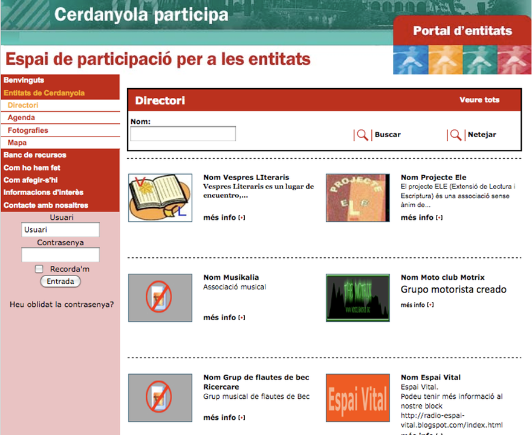
Task: Open the Vespres Literaris book image
Action: 160,198
